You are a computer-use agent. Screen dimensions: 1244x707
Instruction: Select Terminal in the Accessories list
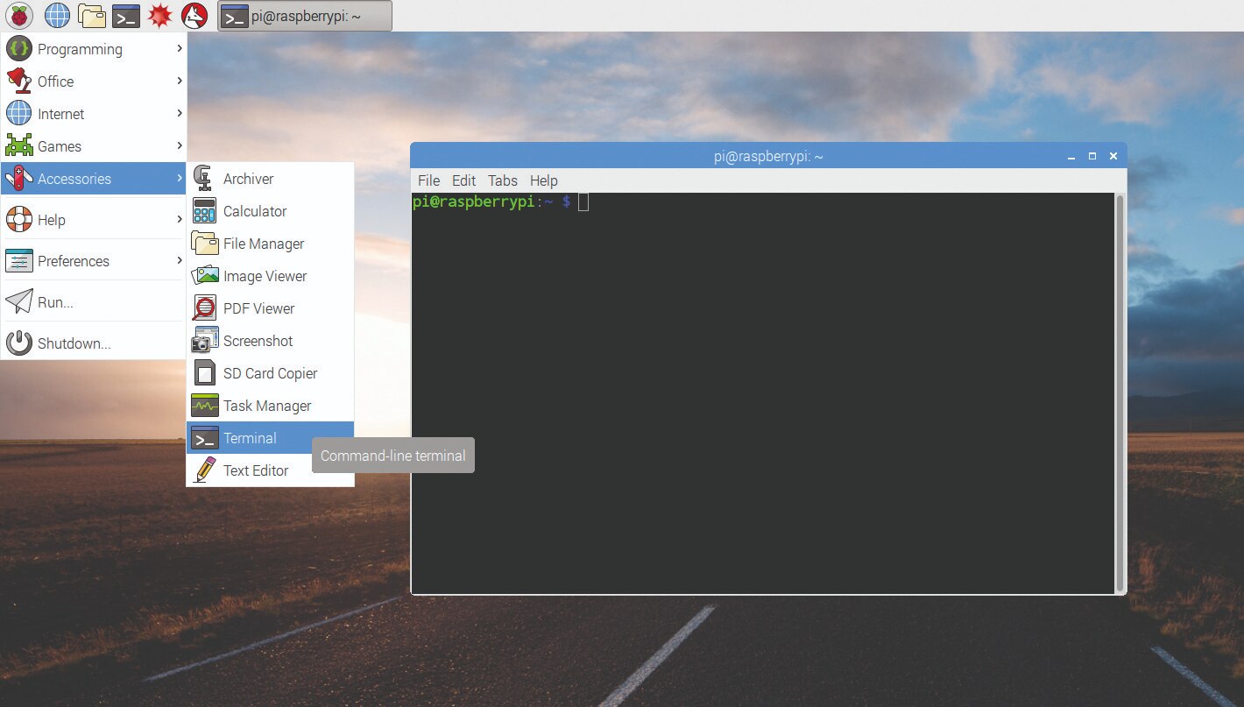click(x=250, y=438)
